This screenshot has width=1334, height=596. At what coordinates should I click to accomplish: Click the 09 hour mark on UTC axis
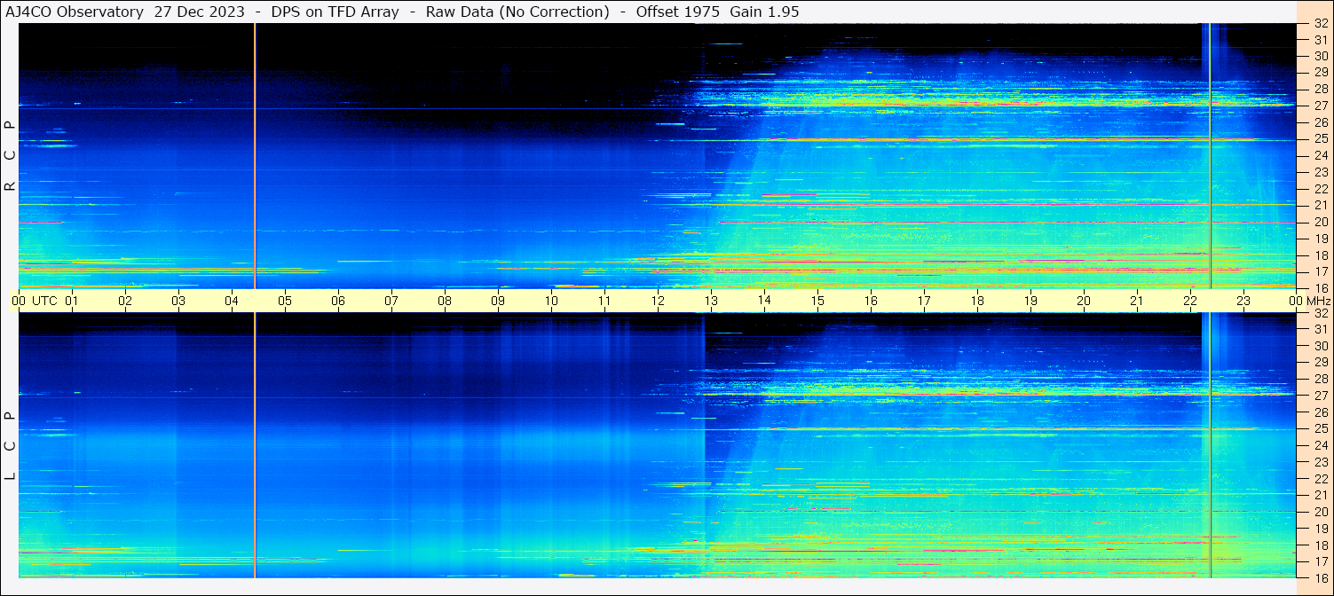pos(498,301)
